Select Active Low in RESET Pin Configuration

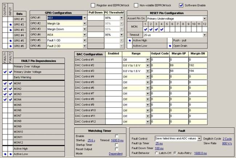[130, 46]
